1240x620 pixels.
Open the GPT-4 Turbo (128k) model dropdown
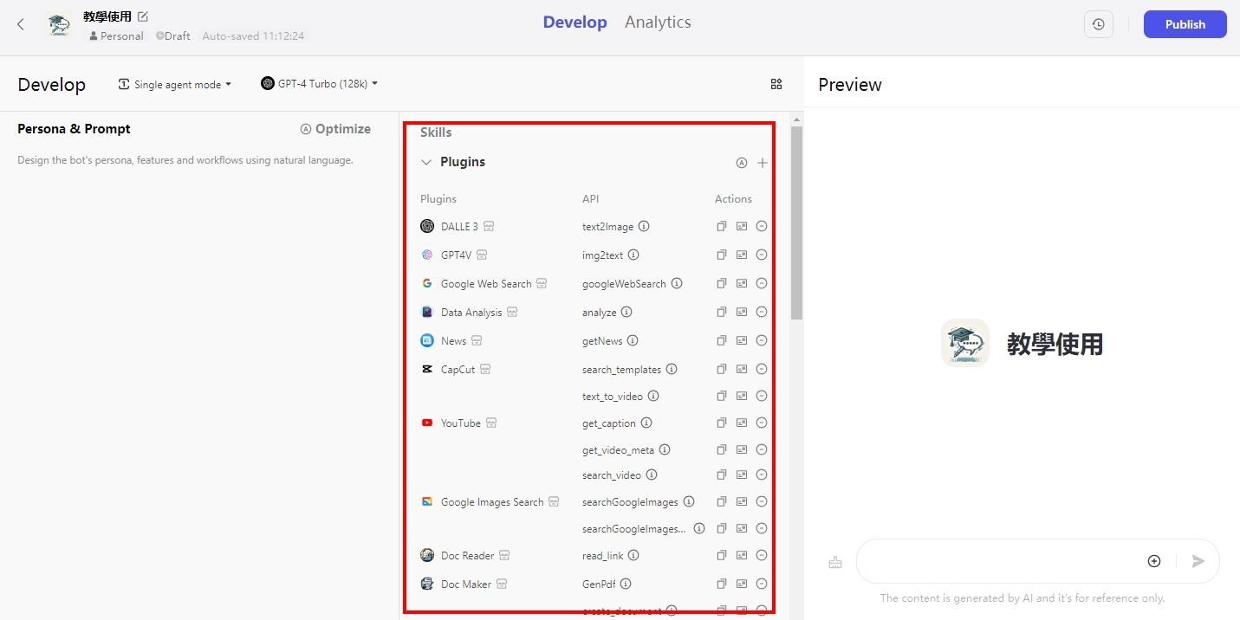[320, 84]
